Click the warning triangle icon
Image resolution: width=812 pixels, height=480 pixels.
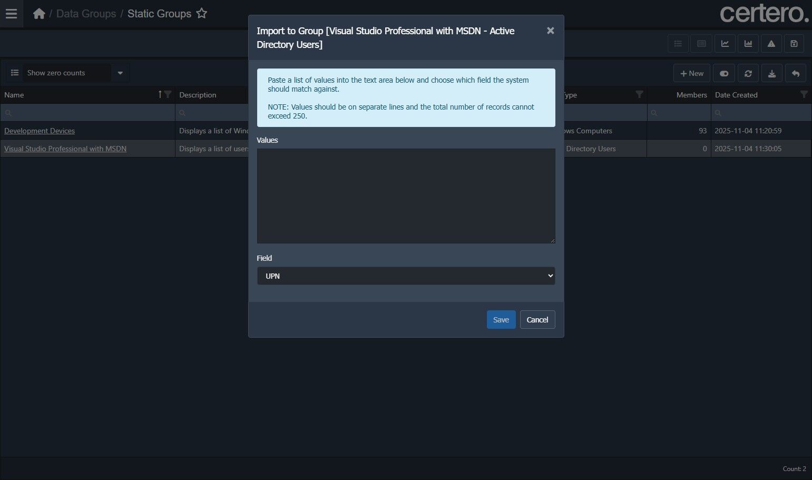pyautogui.click(x=771, y=44)
